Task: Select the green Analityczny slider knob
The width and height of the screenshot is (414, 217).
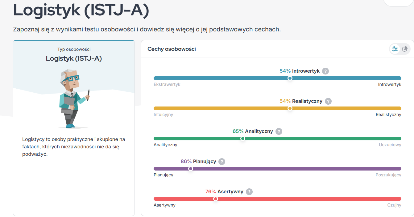Action: coord(243,139)
